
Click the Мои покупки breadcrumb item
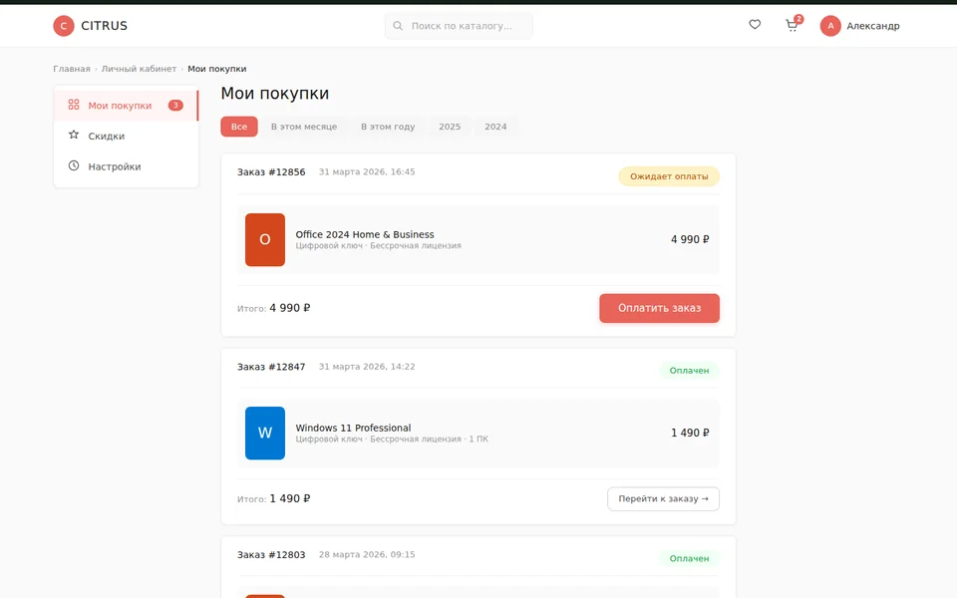click(x=217, y=69)
